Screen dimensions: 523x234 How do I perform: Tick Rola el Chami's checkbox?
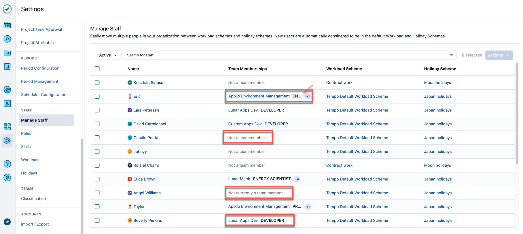(x=97, y=165)
